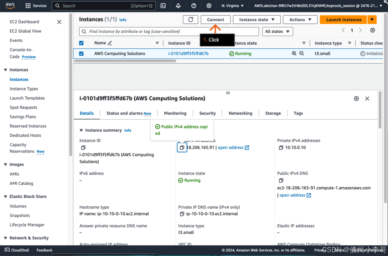Click the refresh instances button
This screenshot has height=256, width=388.
click(191, 20)
